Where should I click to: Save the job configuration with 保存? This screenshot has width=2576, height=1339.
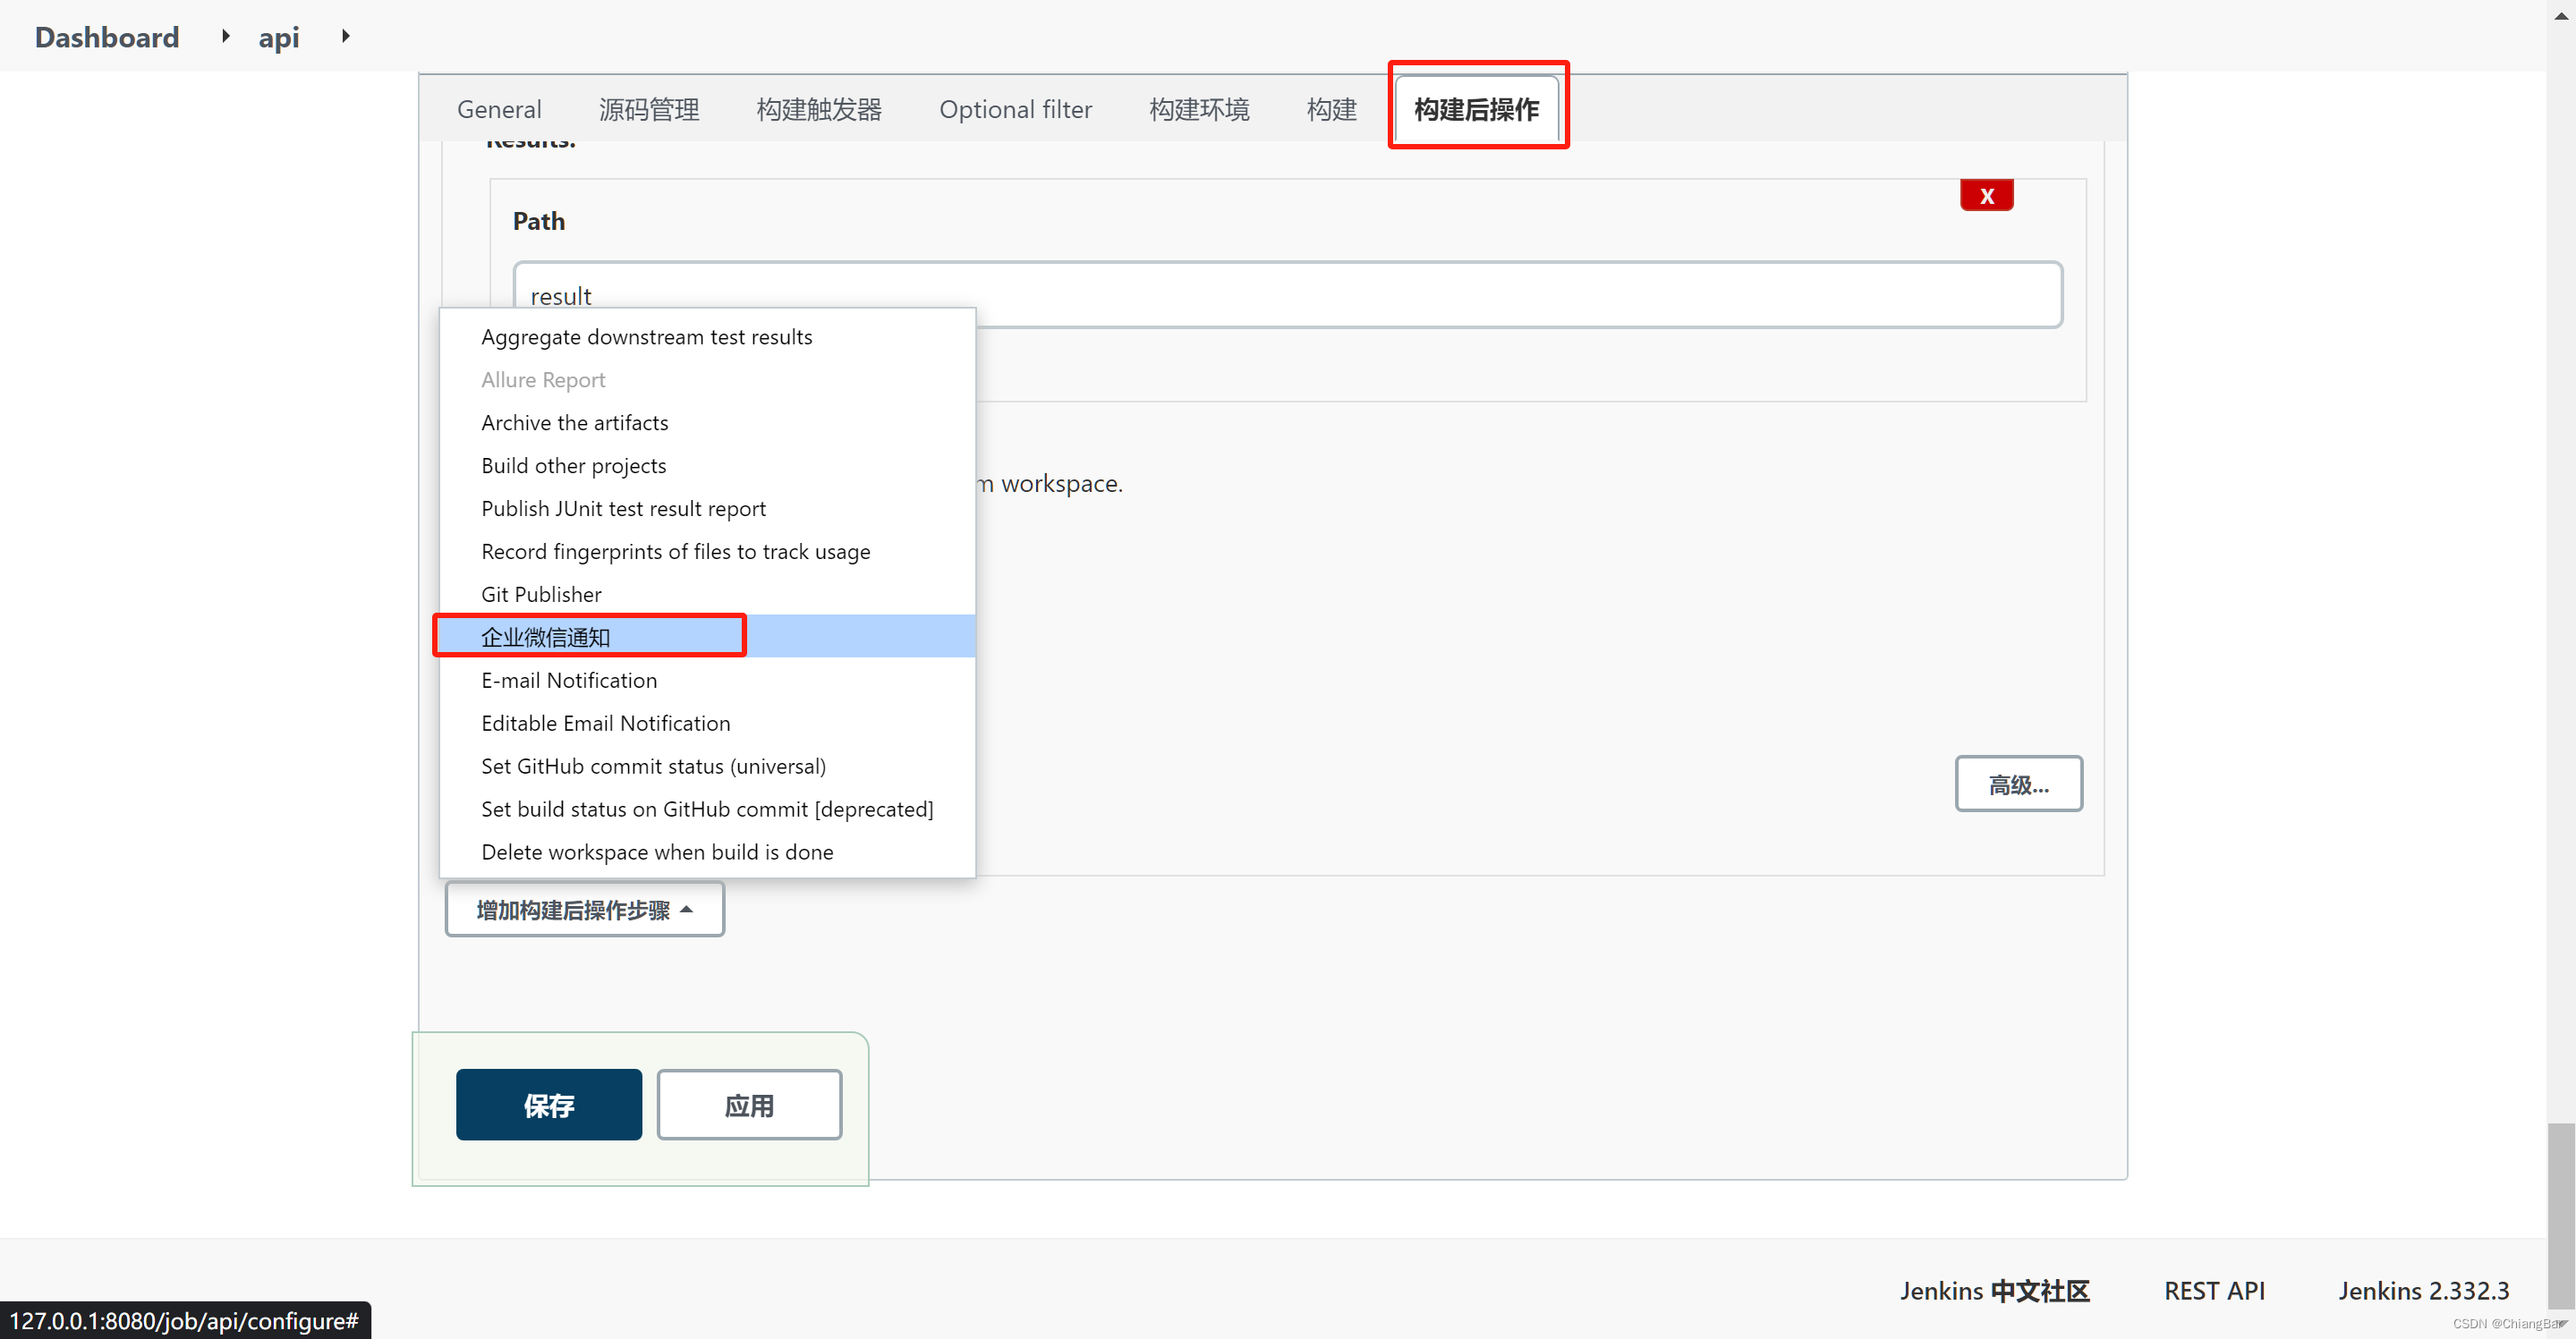click(549, 1105)
